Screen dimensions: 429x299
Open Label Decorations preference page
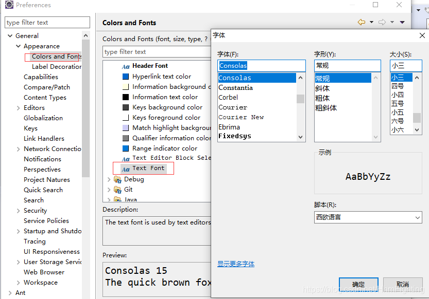click(57, 67)
